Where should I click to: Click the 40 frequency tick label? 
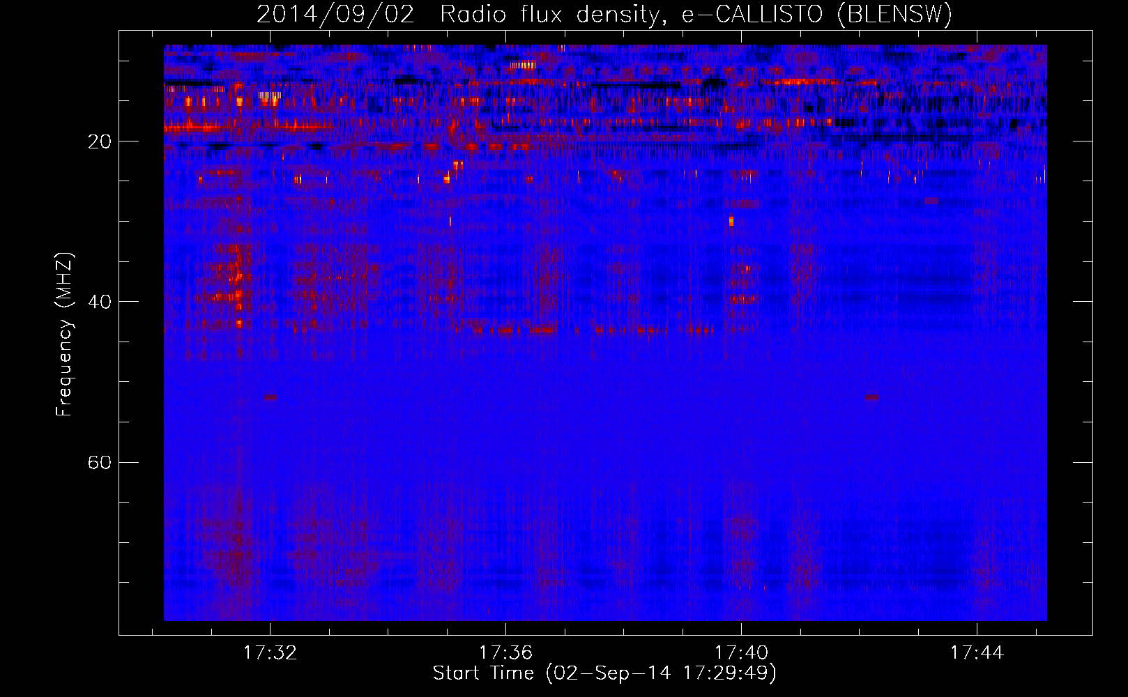pyautogui.click(x=100, y=302)
